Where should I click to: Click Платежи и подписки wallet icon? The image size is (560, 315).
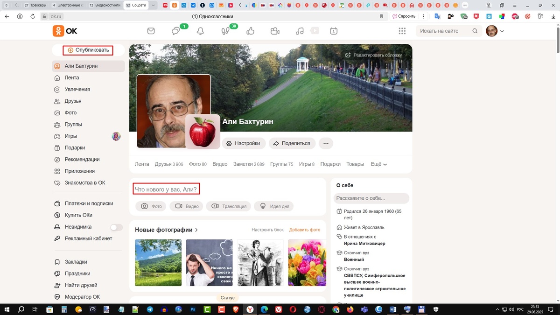pos(57,204)
